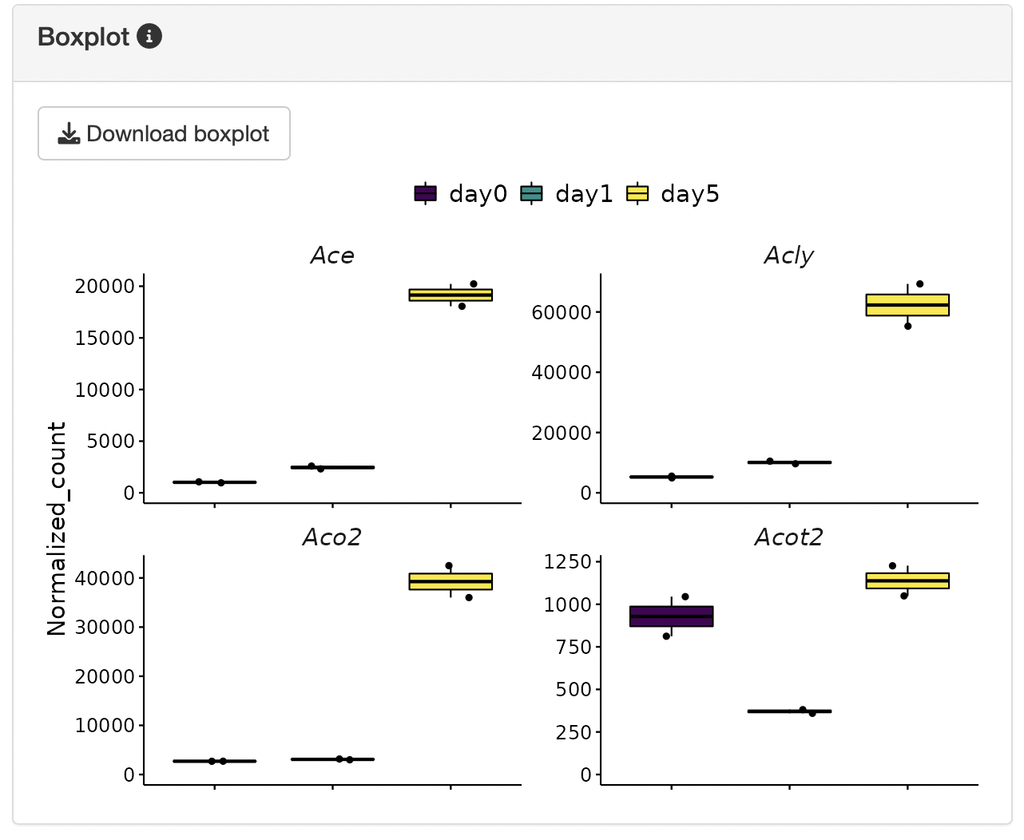Click the 15000 tick label in Ace plot
This screenshot has height=840, width=1024.
pos(105,339)
